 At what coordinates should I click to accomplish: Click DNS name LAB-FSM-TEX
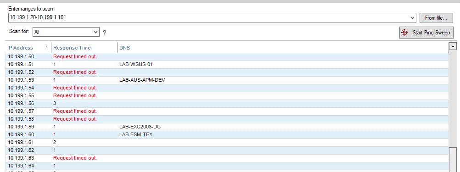pyautogui.click(x=136, y=134)
